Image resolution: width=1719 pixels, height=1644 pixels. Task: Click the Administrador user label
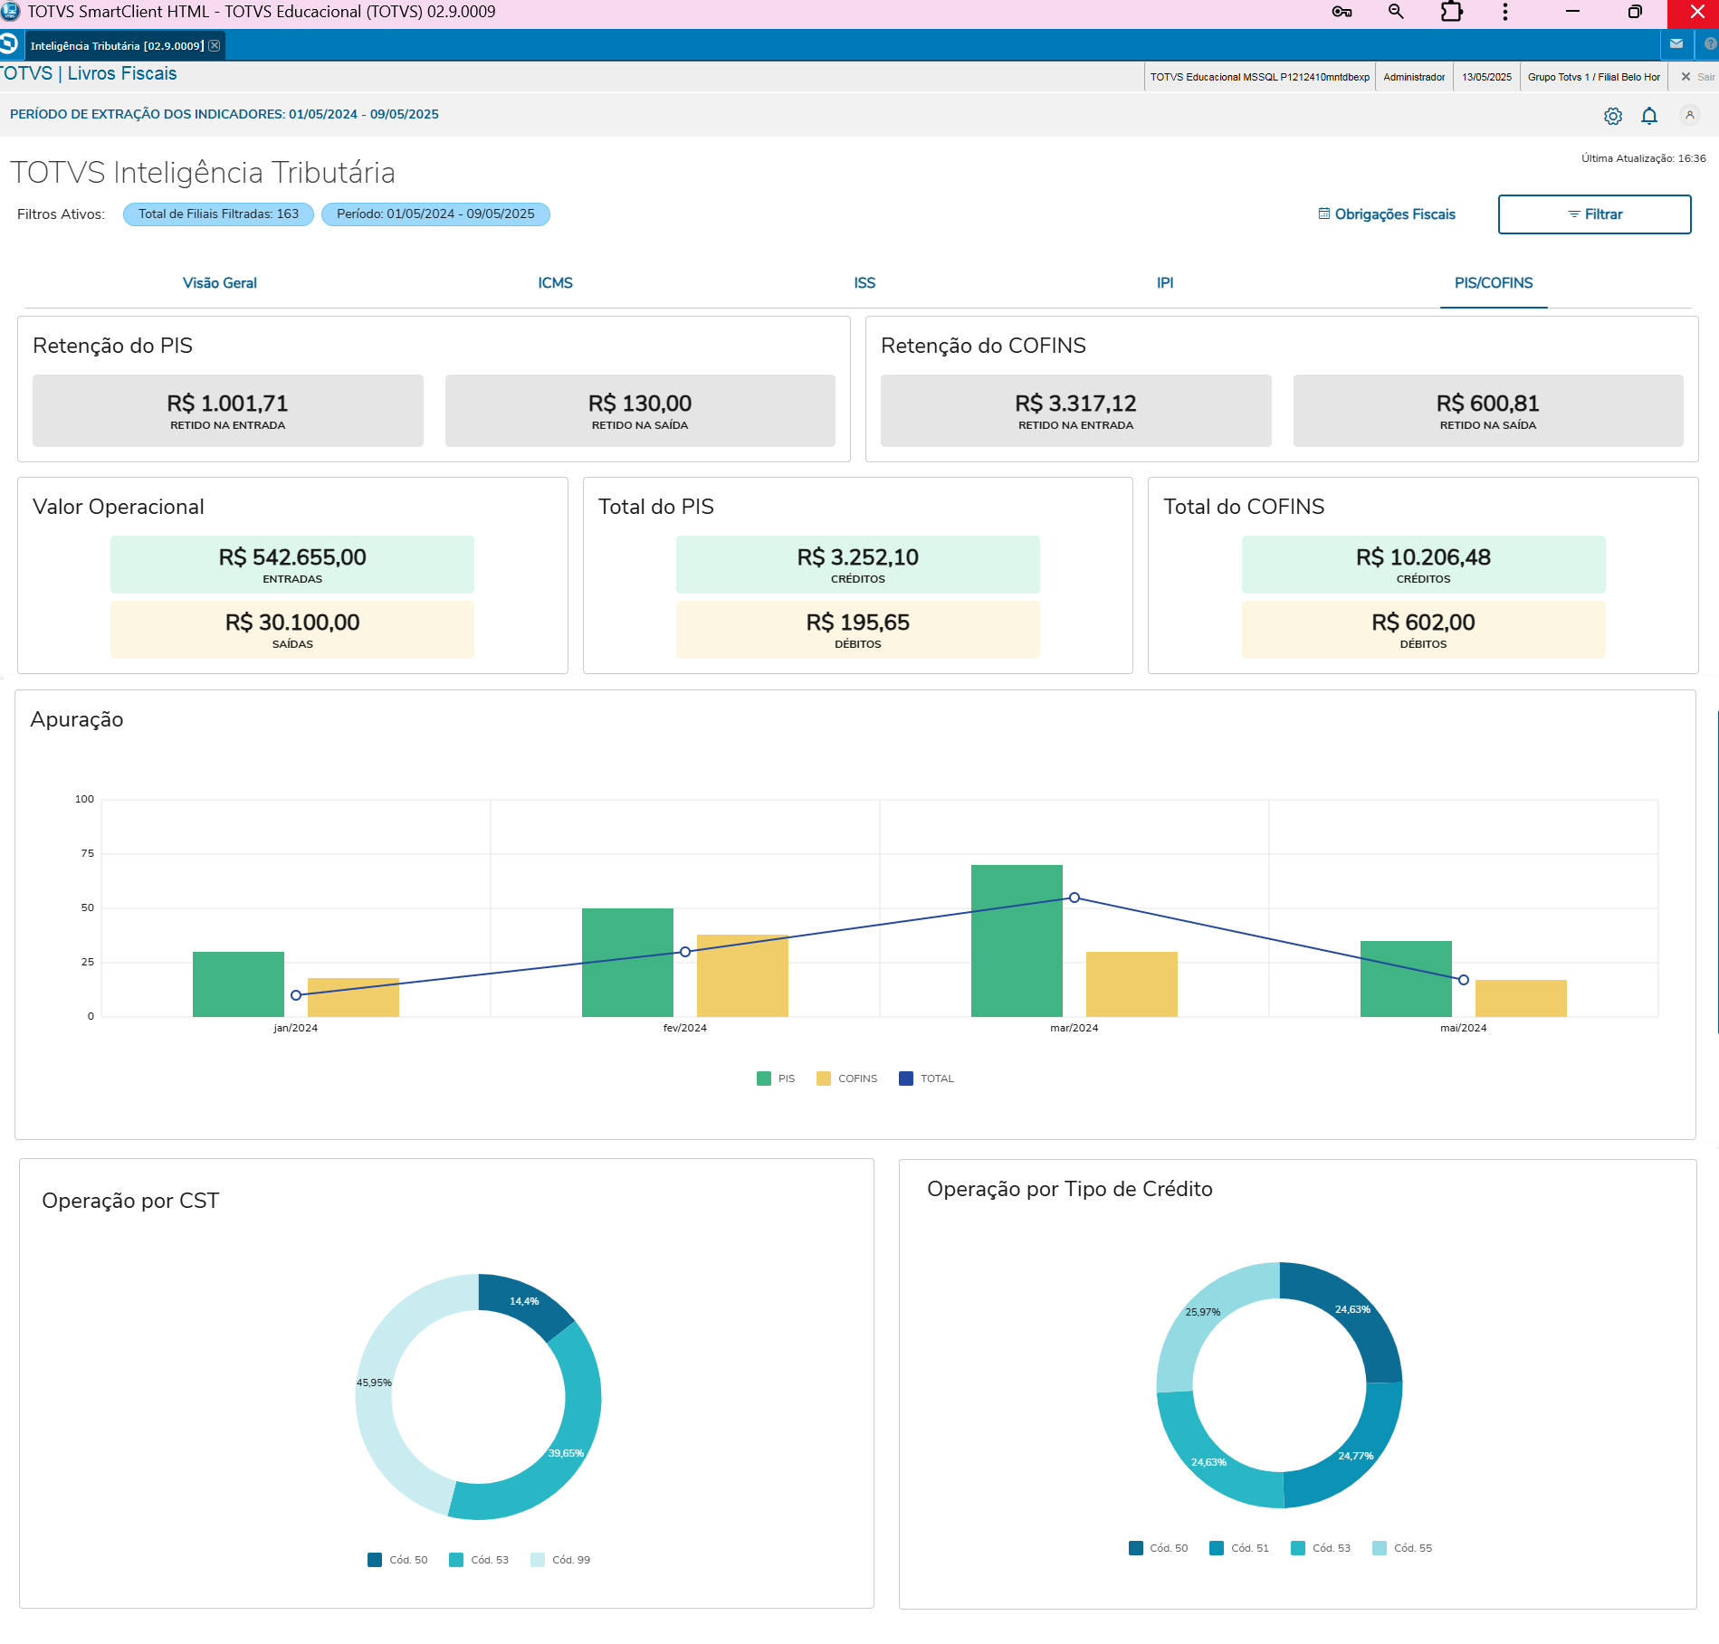[1414, 77]
